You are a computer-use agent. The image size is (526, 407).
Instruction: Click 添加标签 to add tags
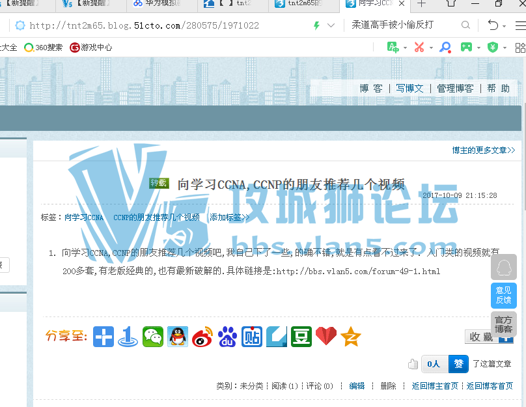[229, 218]
